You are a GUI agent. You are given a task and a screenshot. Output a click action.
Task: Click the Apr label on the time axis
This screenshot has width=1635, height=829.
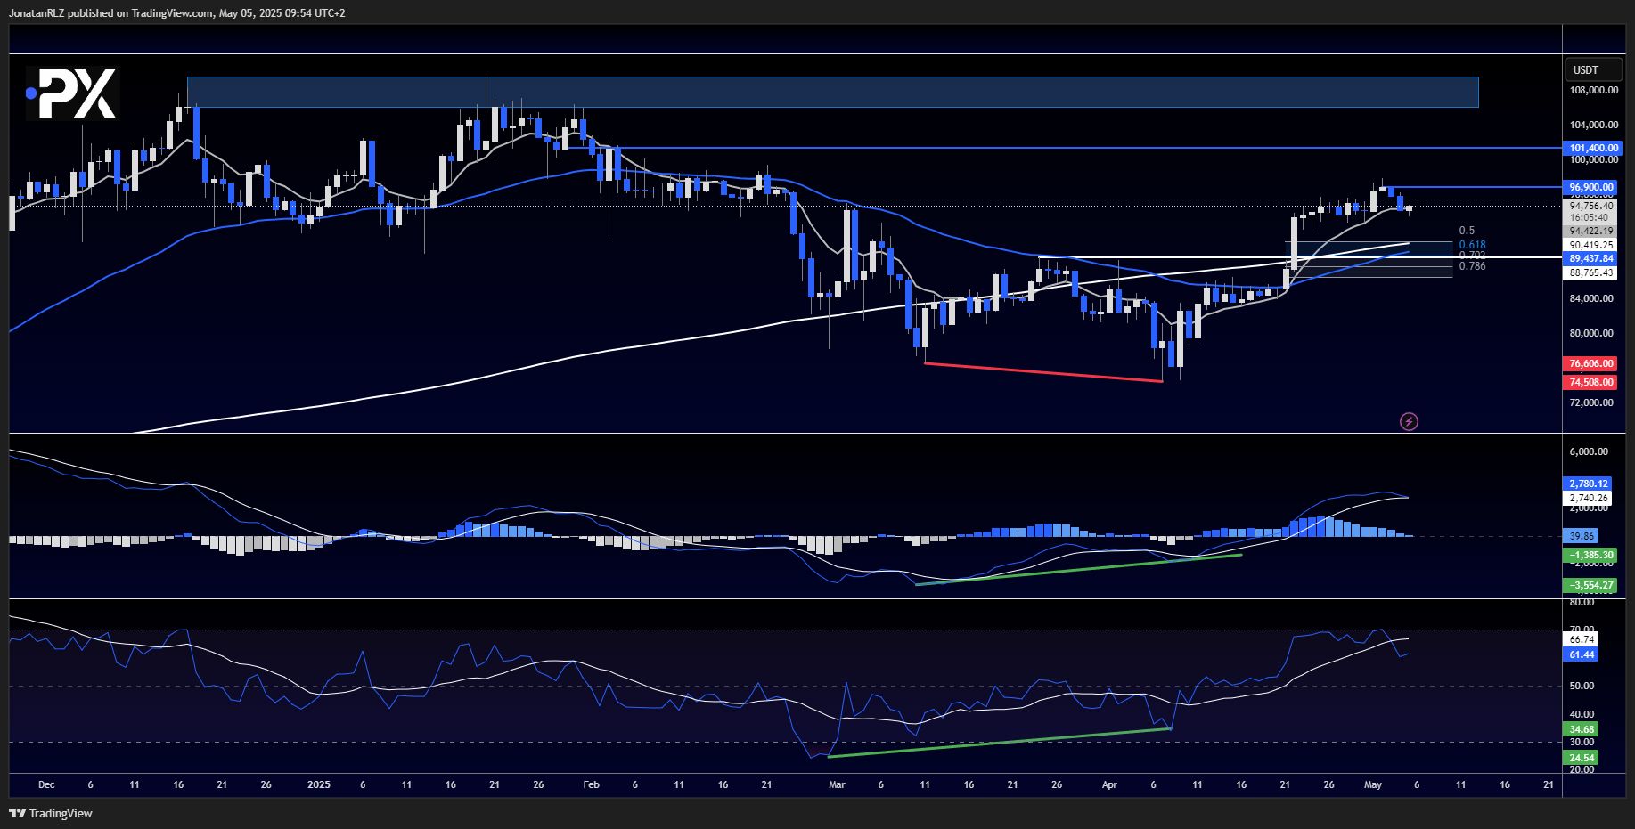pos(1109,784)
